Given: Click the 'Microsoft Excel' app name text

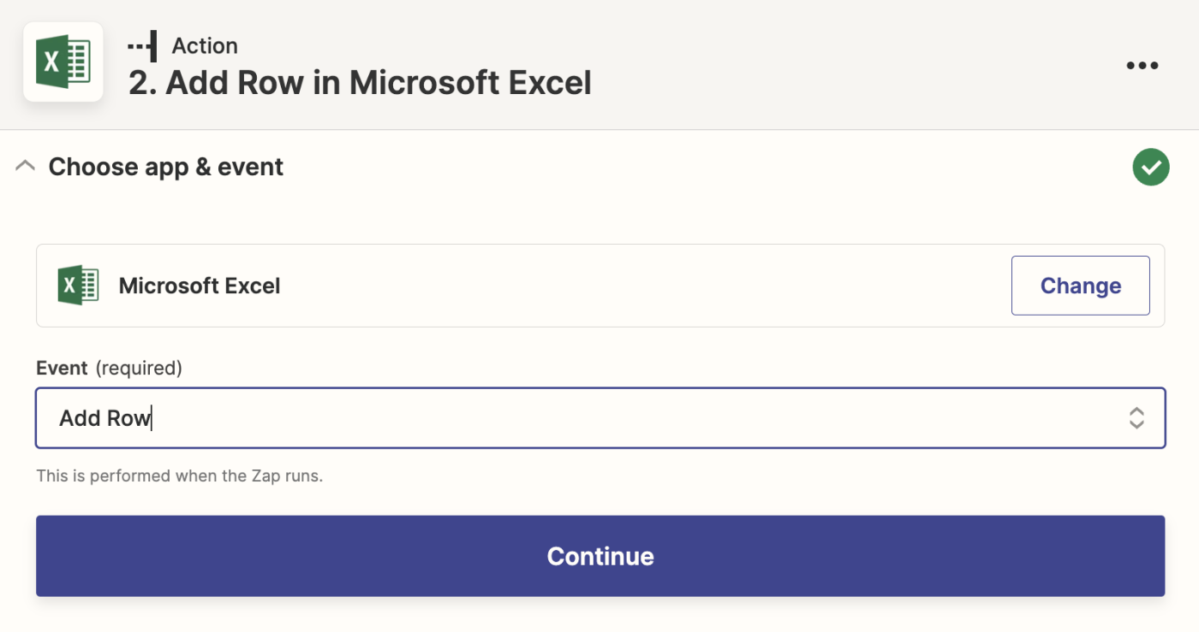Looking at the screenshot, I should pos(200,286).
